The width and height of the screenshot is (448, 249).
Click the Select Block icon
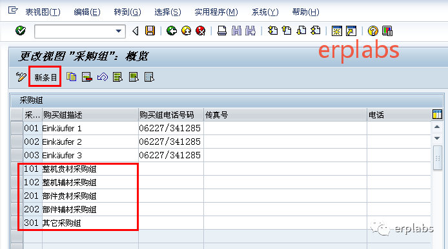[134, 77]
